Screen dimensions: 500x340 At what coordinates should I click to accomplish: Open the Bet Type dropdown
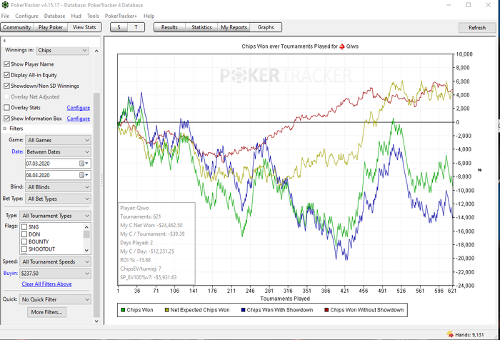[59, 199]
